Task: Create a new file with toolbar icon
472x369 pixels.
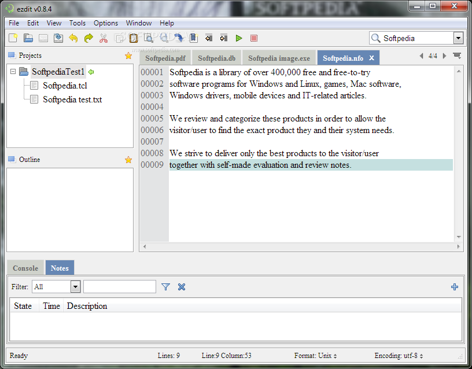Action: click(x=13, y=38)
